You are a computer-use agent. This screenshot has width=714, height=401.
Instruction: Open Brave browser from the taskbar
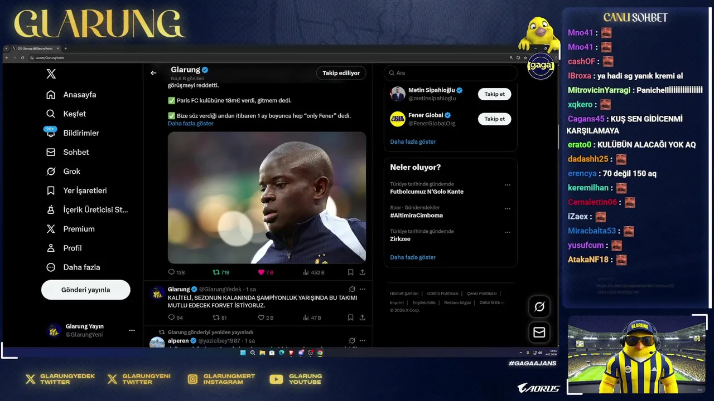click(291, 353)
